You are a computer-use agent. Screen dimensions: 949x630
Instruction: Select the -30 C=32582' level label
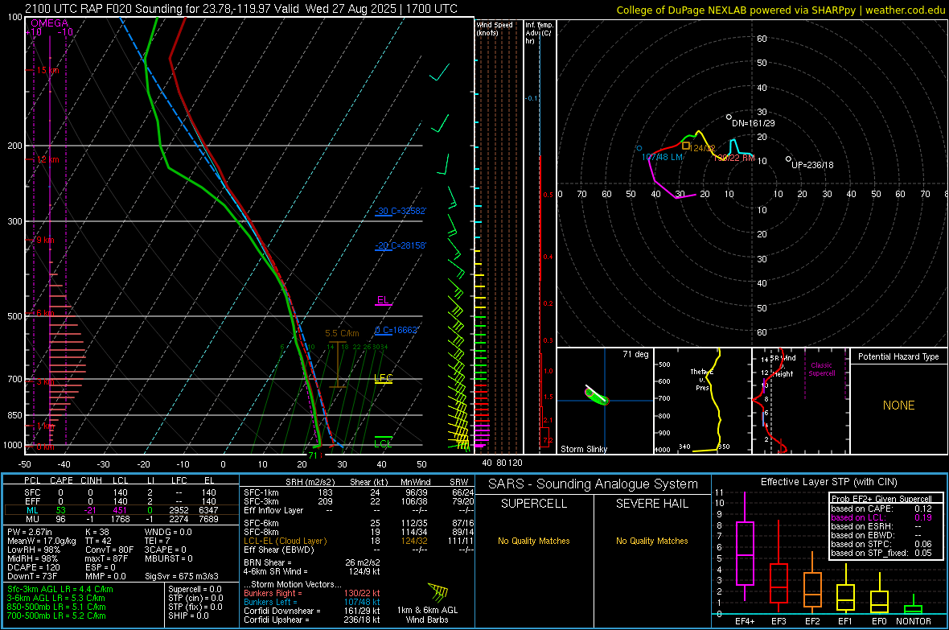[401, 211]
